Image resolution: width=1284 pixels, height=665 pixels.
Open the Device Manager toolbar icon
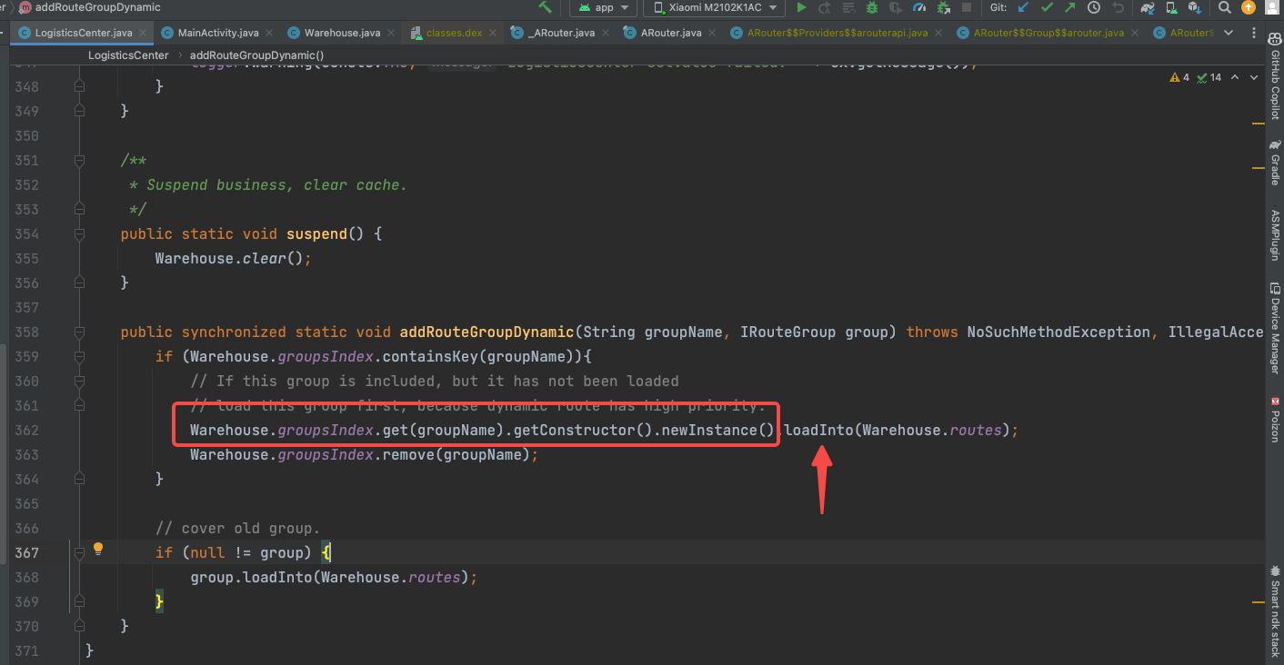[x=1172, y=7]
